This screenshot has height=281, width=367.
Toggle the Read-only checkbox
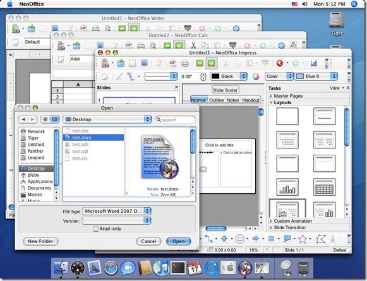coord(96,229)
